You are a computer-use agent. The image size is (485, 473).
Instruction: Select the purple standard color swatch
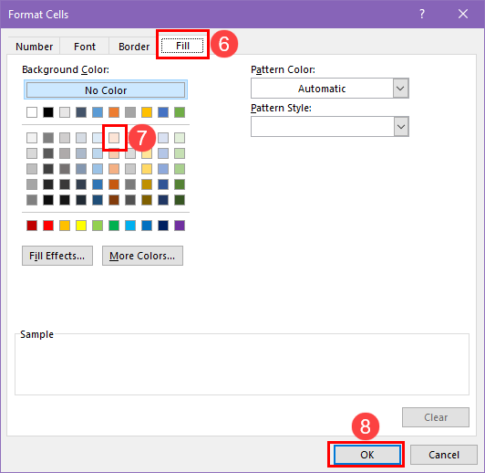[180, 226]
